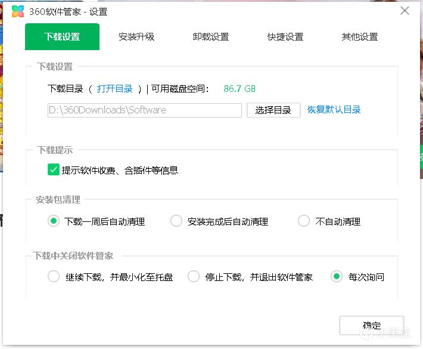Switch to the 下载设置 tab
The height and width of the screenshot is (349, 423).
(x=63, y=37)
